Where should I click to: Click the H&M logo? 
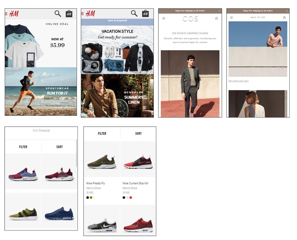coord(14,13)
